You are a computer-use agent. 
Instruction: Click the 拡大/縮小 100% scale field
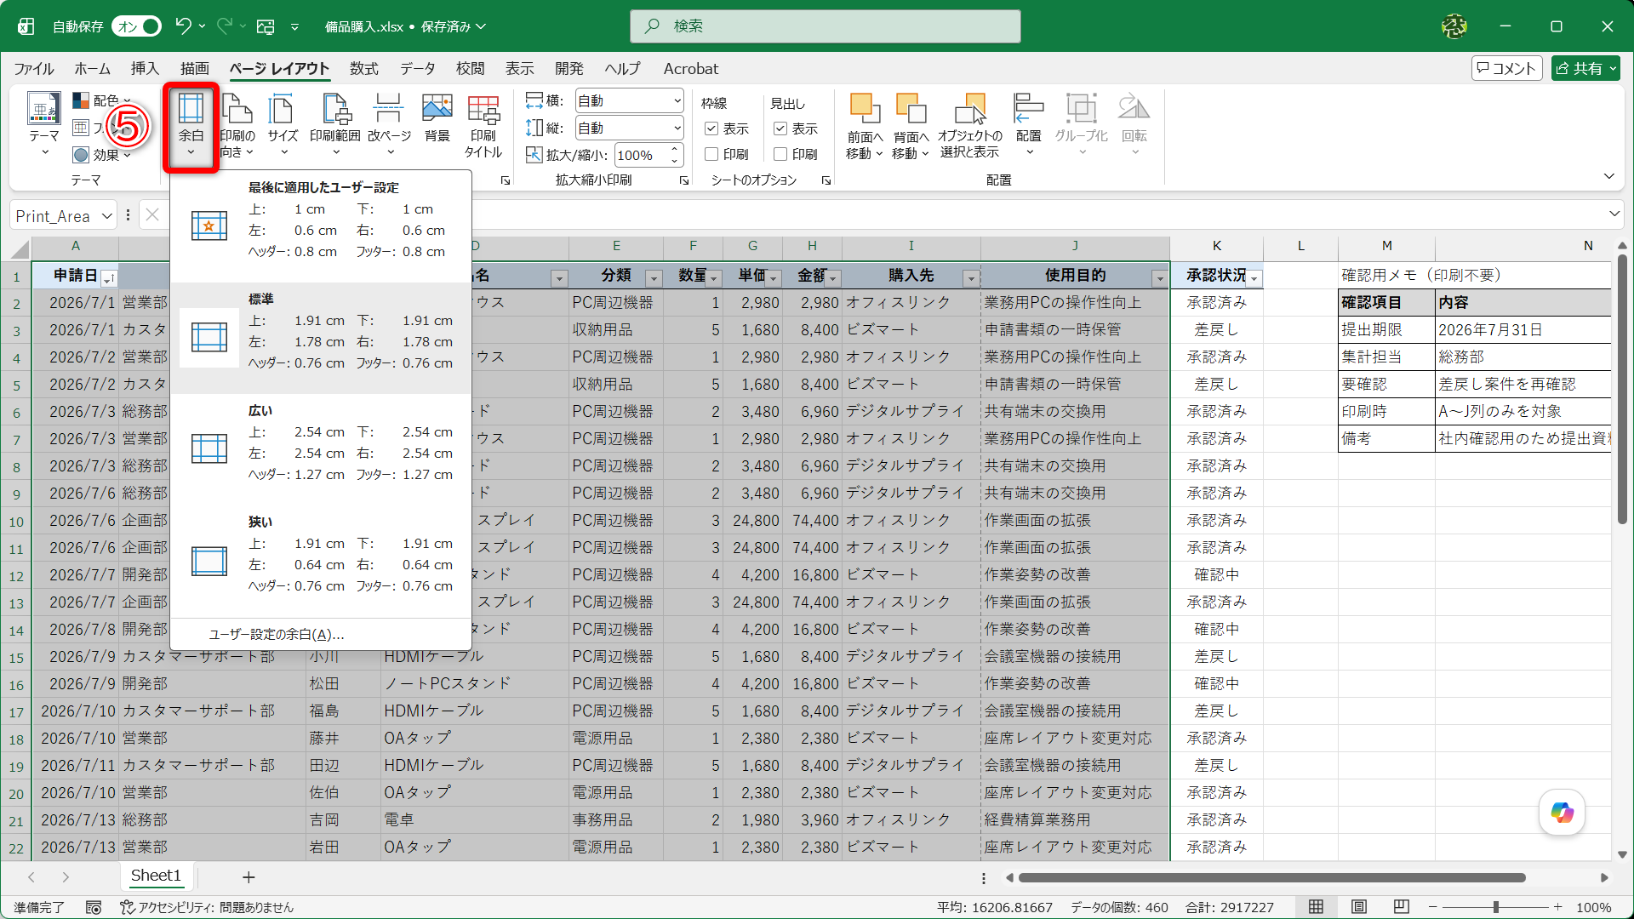(x=643, y=155)
